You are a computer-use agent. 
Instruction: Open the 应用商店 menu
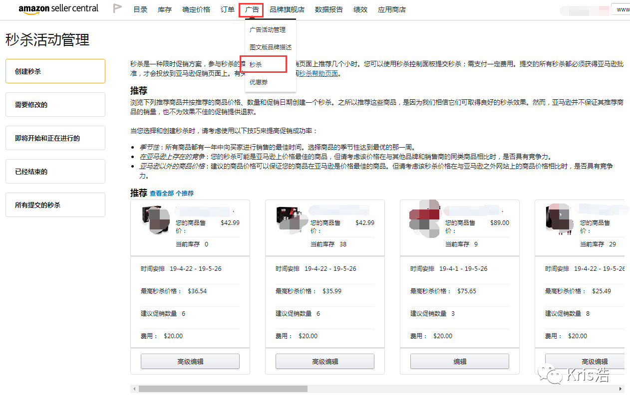point(392,9)
